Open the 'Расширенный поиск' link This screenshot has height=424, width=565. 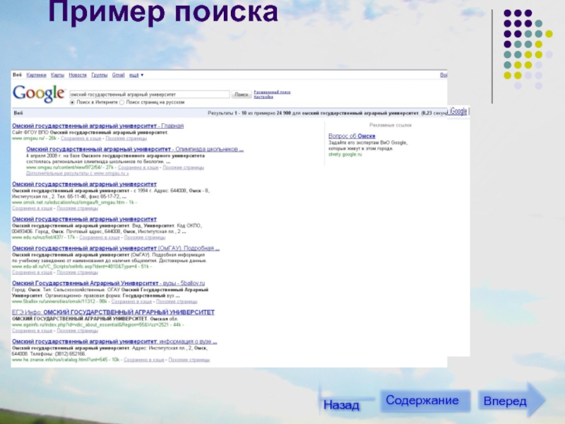[x=273, y=92]
